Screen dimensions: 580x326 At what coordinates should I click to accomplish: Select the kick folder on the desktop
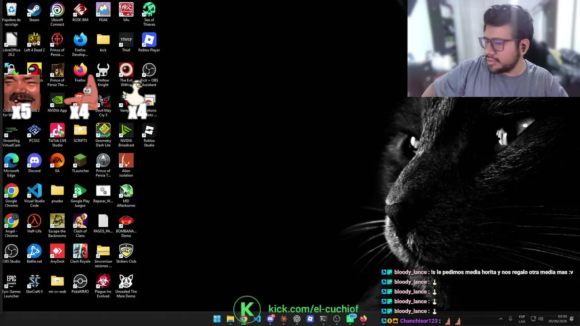103,43
